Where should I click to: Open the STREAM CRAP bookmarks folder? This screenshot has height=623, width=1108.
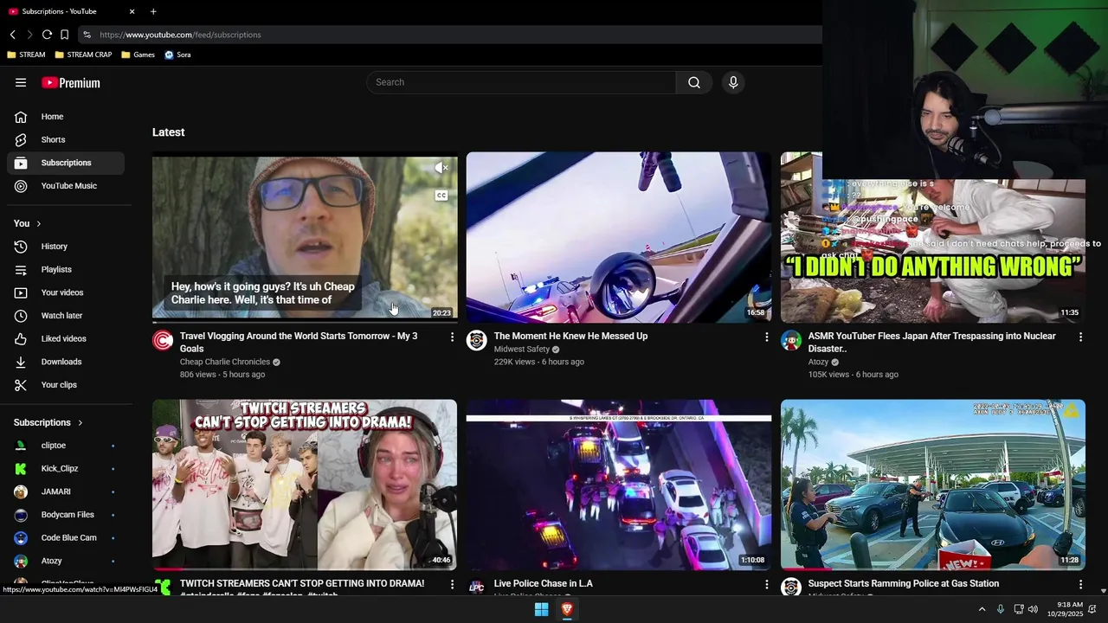click(x=83, y=55)
